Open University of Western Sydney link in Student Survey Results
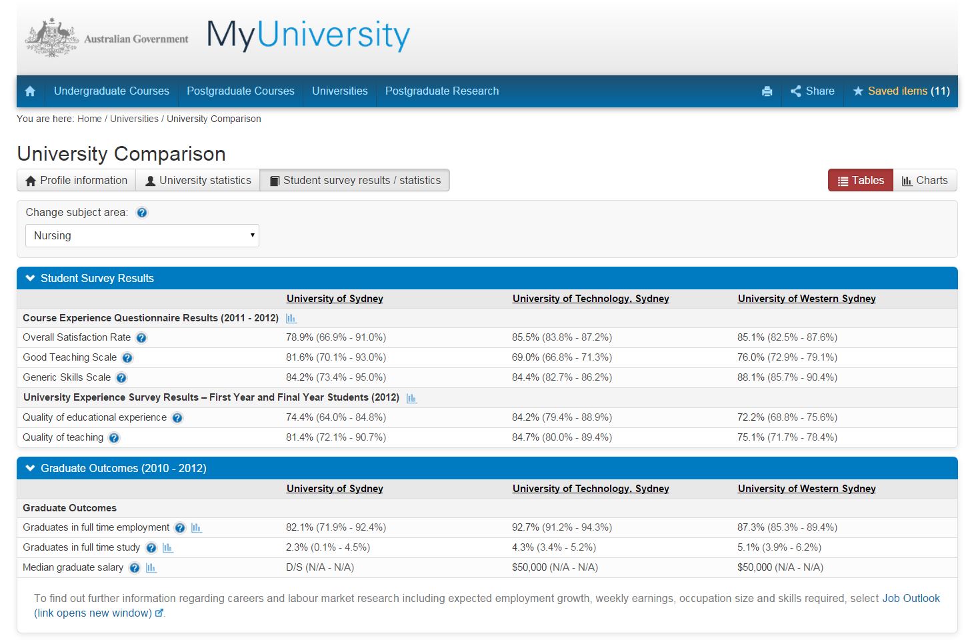 pyautogui.click(x=807, y=299)
